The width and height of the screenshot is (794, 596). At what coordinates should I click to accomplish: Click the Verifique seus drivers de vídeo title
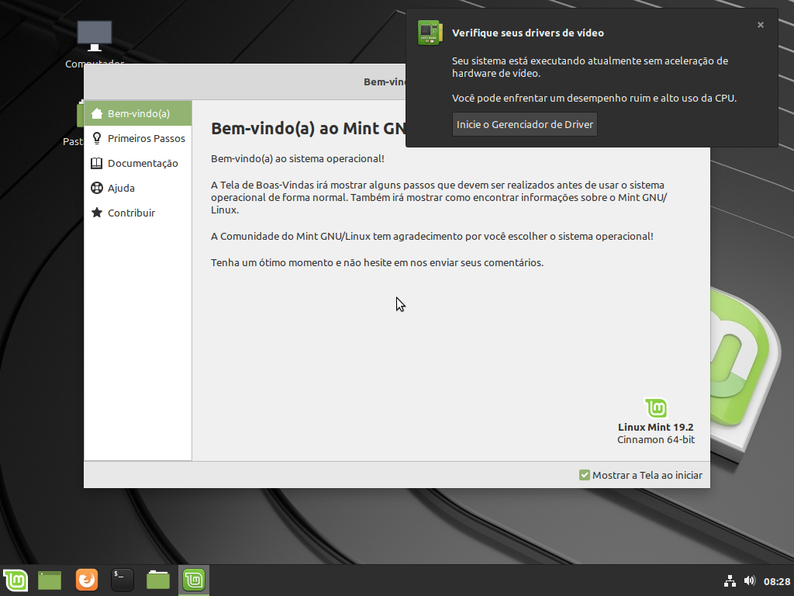[527, 33]
